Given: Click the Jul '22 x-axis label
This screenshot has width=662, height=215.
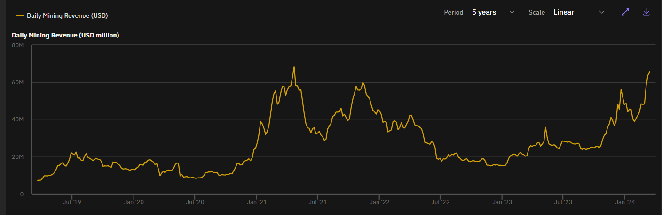Looking at the screenshot, I should tap(441, 202).
